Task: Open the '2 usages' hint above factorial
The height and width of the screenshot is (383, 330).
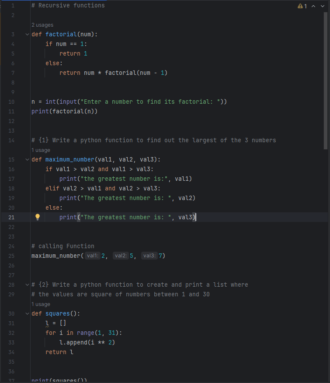Action: click(x=42, y=25)
